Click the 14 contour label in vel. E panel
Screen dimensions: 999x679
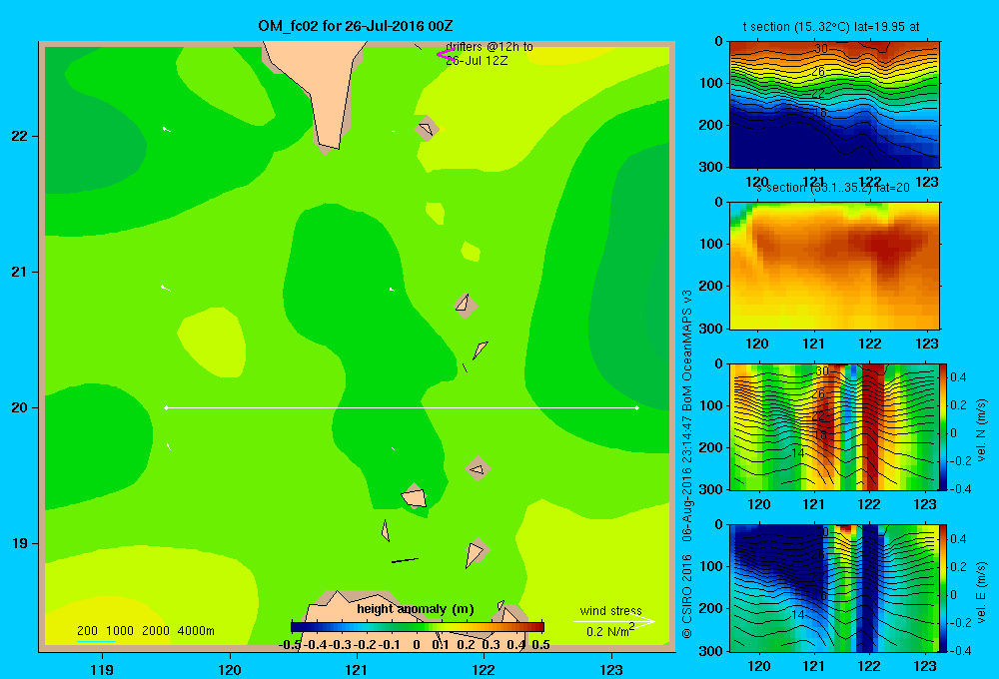[797, 615]
